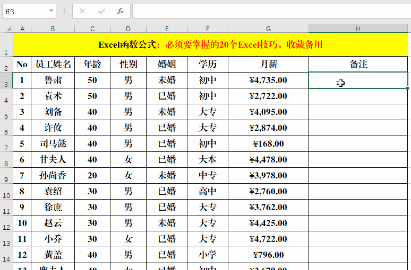
Task: Select the cell containing 赵云
Action: (x=53, y=223)
